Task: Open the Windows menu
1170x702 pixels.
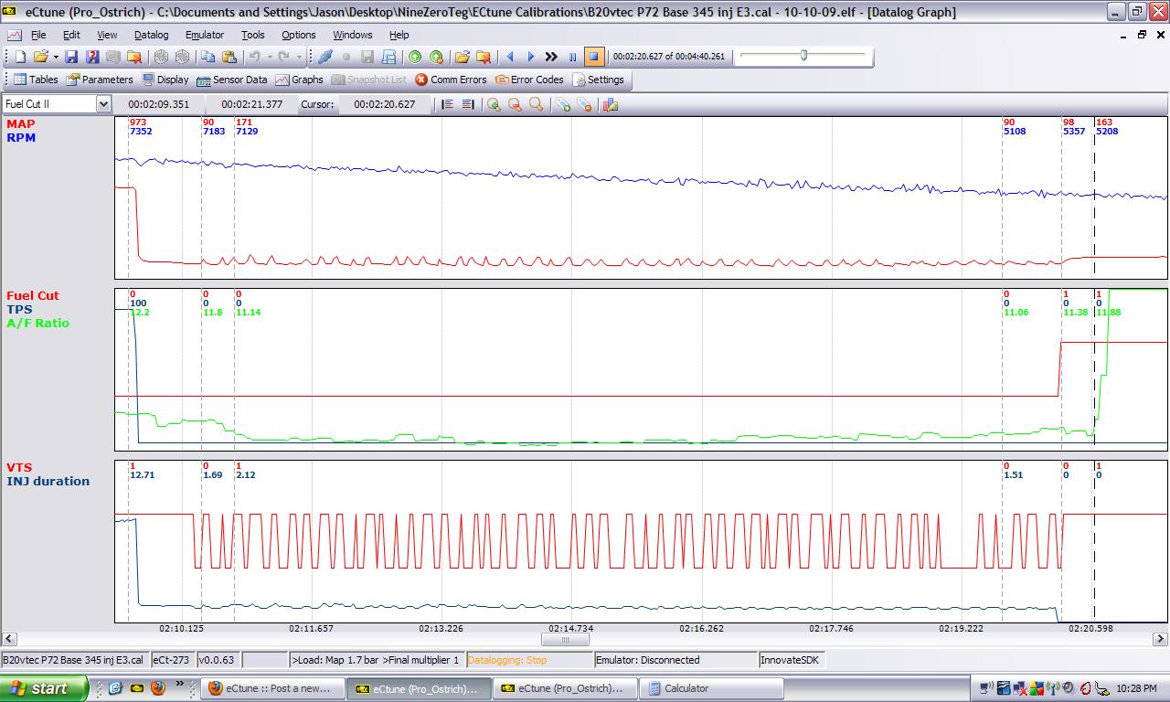Action: (353, 35)
